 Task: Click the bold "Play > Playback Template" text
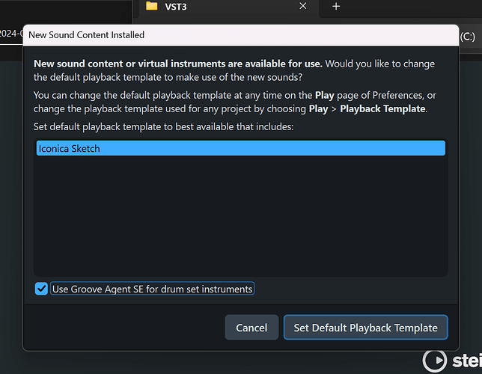click(x=366, y=108)
